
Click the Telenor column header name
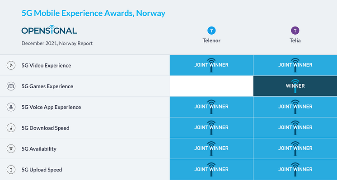tap(211, 40)
